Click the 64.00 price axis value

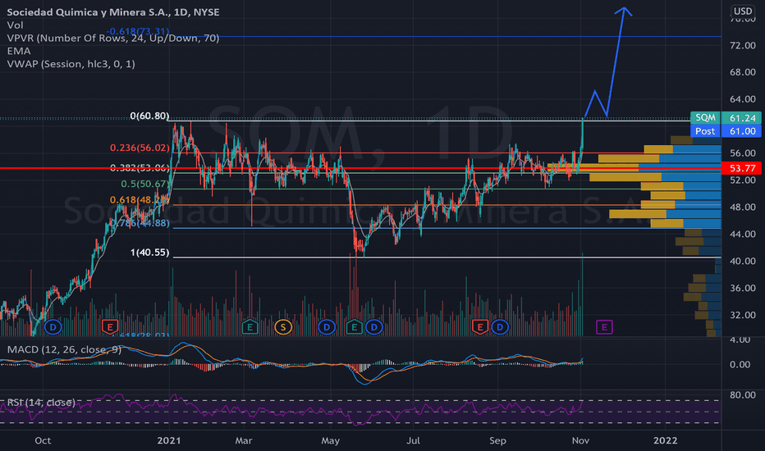[743, 99]
